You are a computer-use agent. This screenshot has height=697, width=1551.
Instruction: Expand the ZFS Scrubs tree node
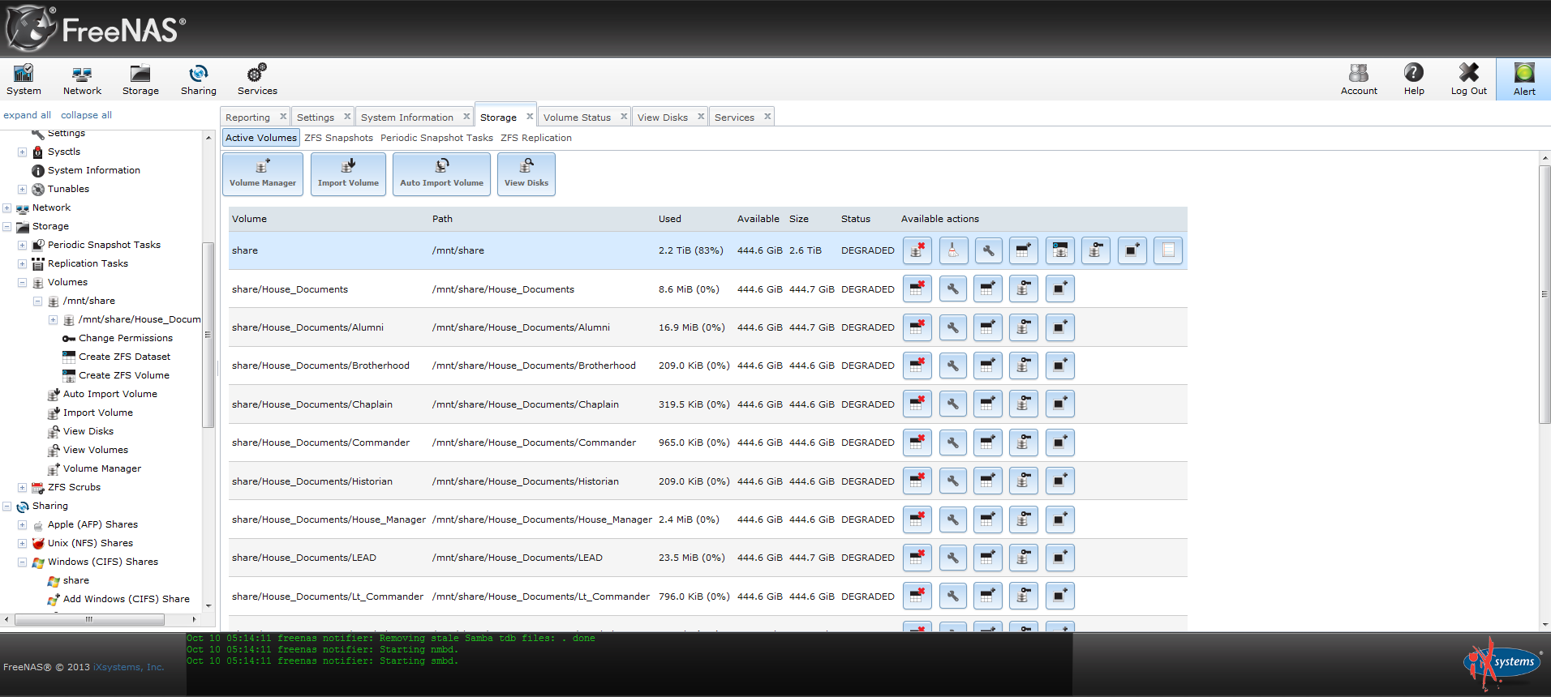tap(23, 488)
